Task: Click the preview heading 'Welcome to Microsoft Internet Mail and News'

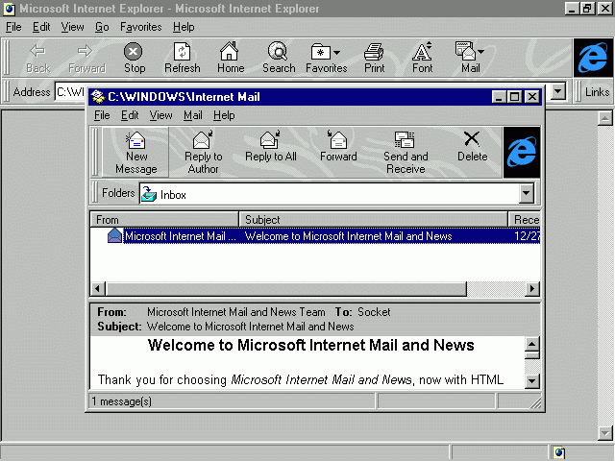Action: (310, 345)
